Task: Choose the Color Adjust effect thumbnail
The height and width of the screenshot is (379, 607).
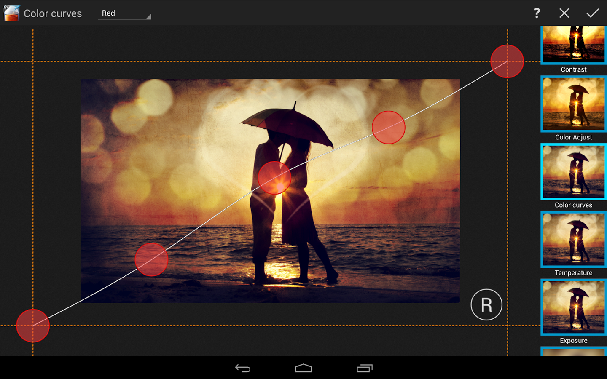Action: point(574,104)
